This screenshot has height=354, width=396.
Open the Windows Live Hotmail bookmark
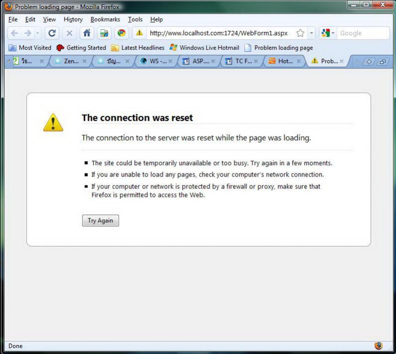pos(204,48)
